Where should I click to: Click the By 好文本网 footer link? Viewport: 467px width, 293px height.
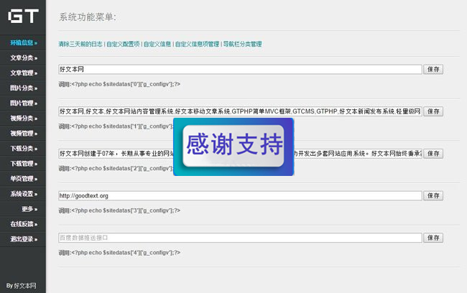(21, 286)
